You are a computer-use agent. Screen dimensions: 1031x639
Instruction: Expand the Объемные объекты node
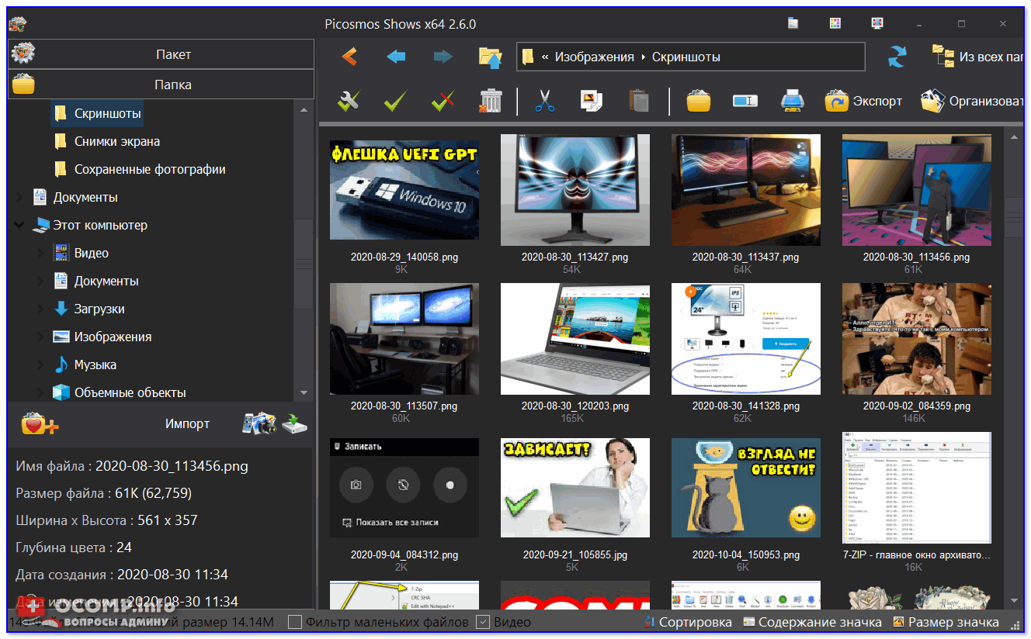point(40,392)
